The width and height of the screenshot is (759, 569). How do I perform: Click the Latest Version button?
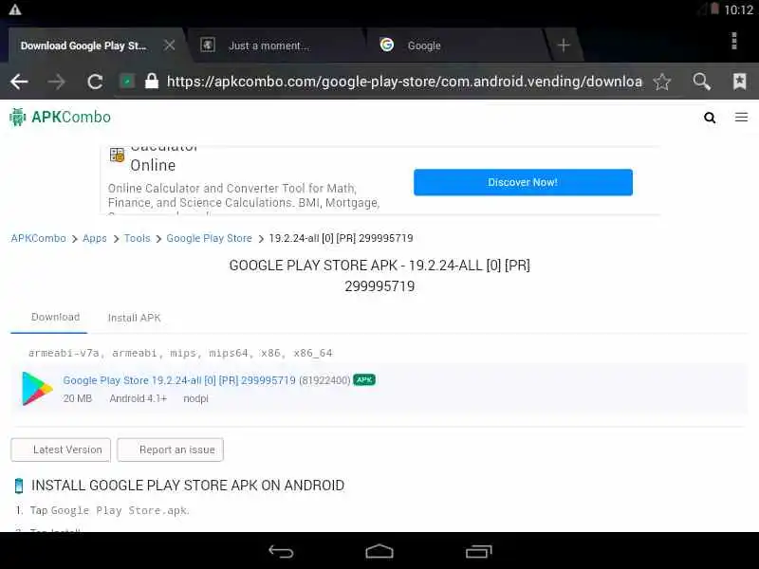(x=61, y=450)
